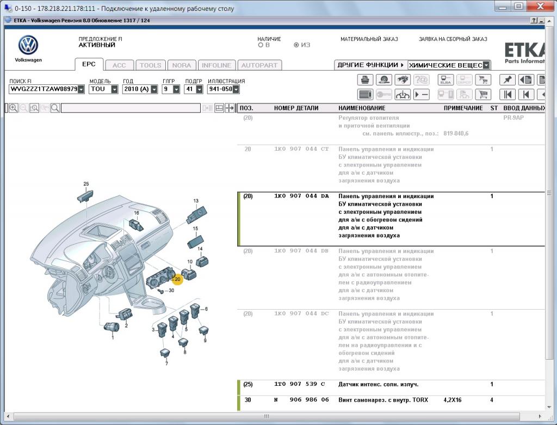Click the grayed-out zoom out icon
The image size is (557, 425).
[x=24, y=108]
